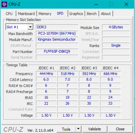
Task: Click the CAS# Latency 9.0 cell
Action: click(110, 80)
